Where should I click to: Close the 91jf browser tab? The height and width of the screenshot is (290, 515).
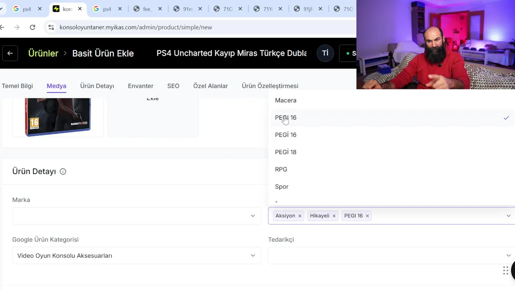[x=321, y=9]
